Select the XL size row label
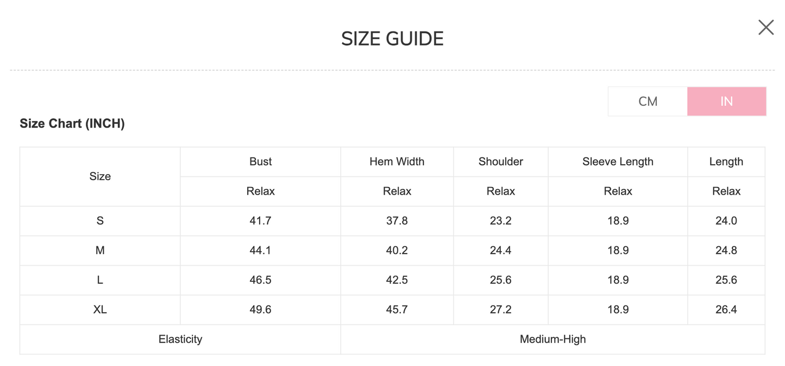The image size is (785, 366). 100,310
